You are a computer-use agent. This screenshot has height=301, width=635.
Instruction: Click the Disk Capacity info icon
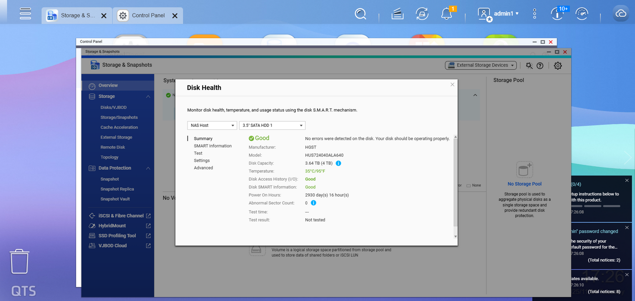pos(338,163)
